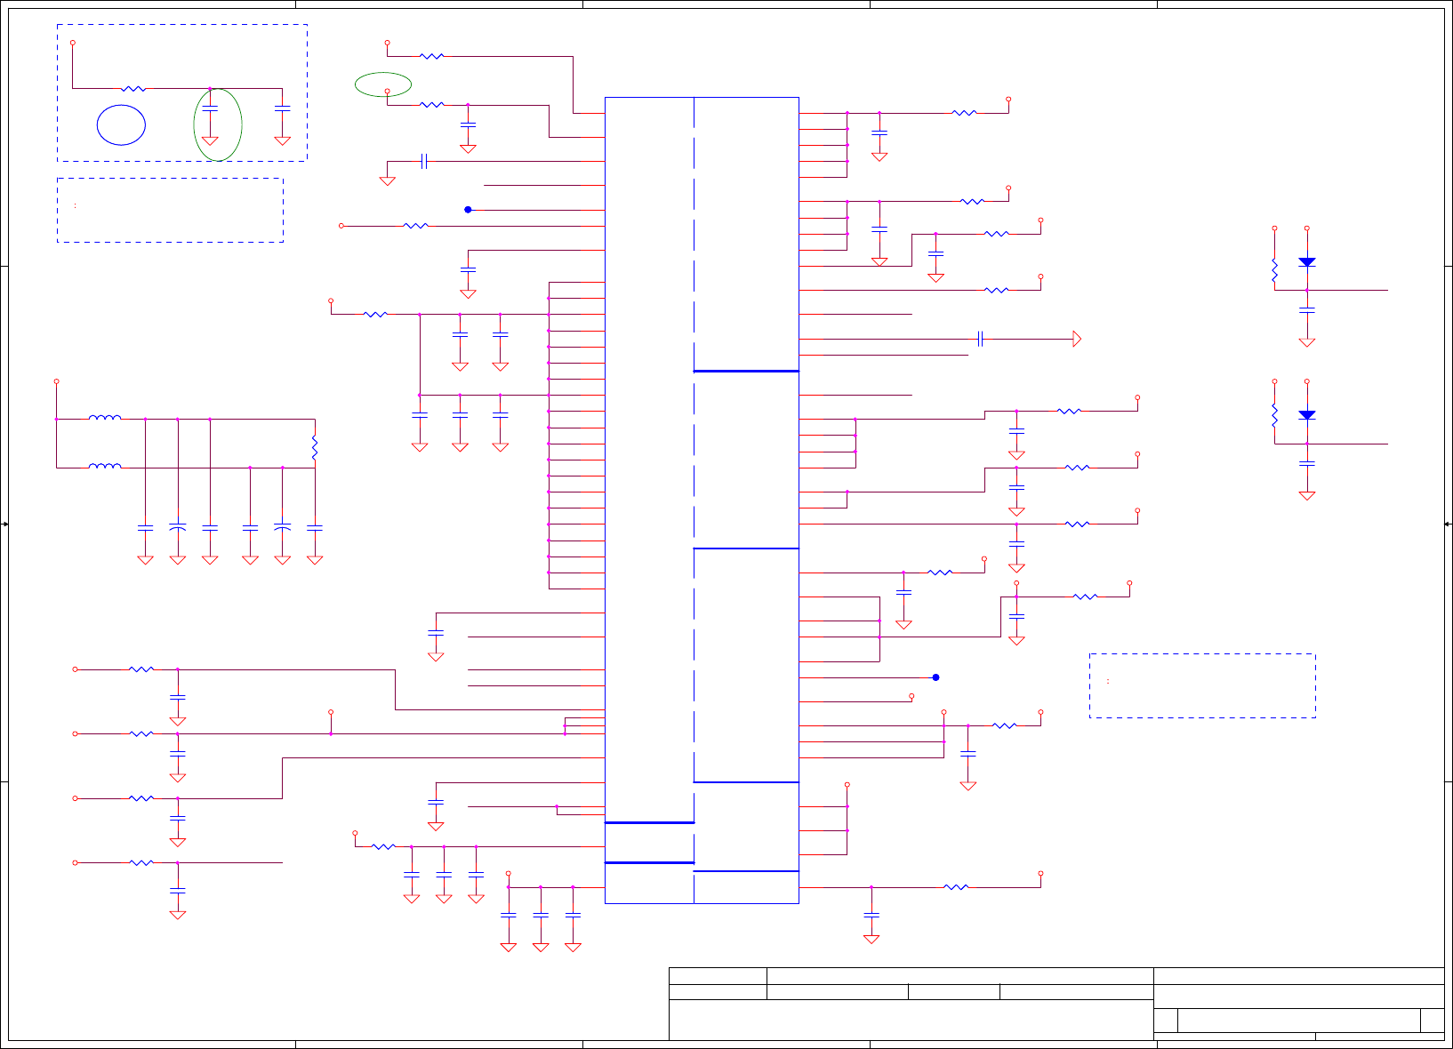1453x1049 pixels.
Task: Select the lower diode symbol
Action: [1306, 415]
